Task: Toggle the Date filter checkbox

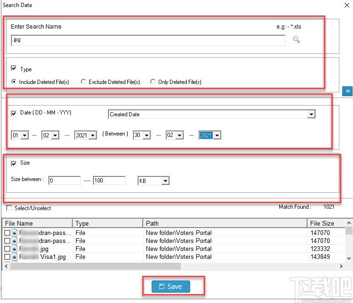Action: [14, 114]
